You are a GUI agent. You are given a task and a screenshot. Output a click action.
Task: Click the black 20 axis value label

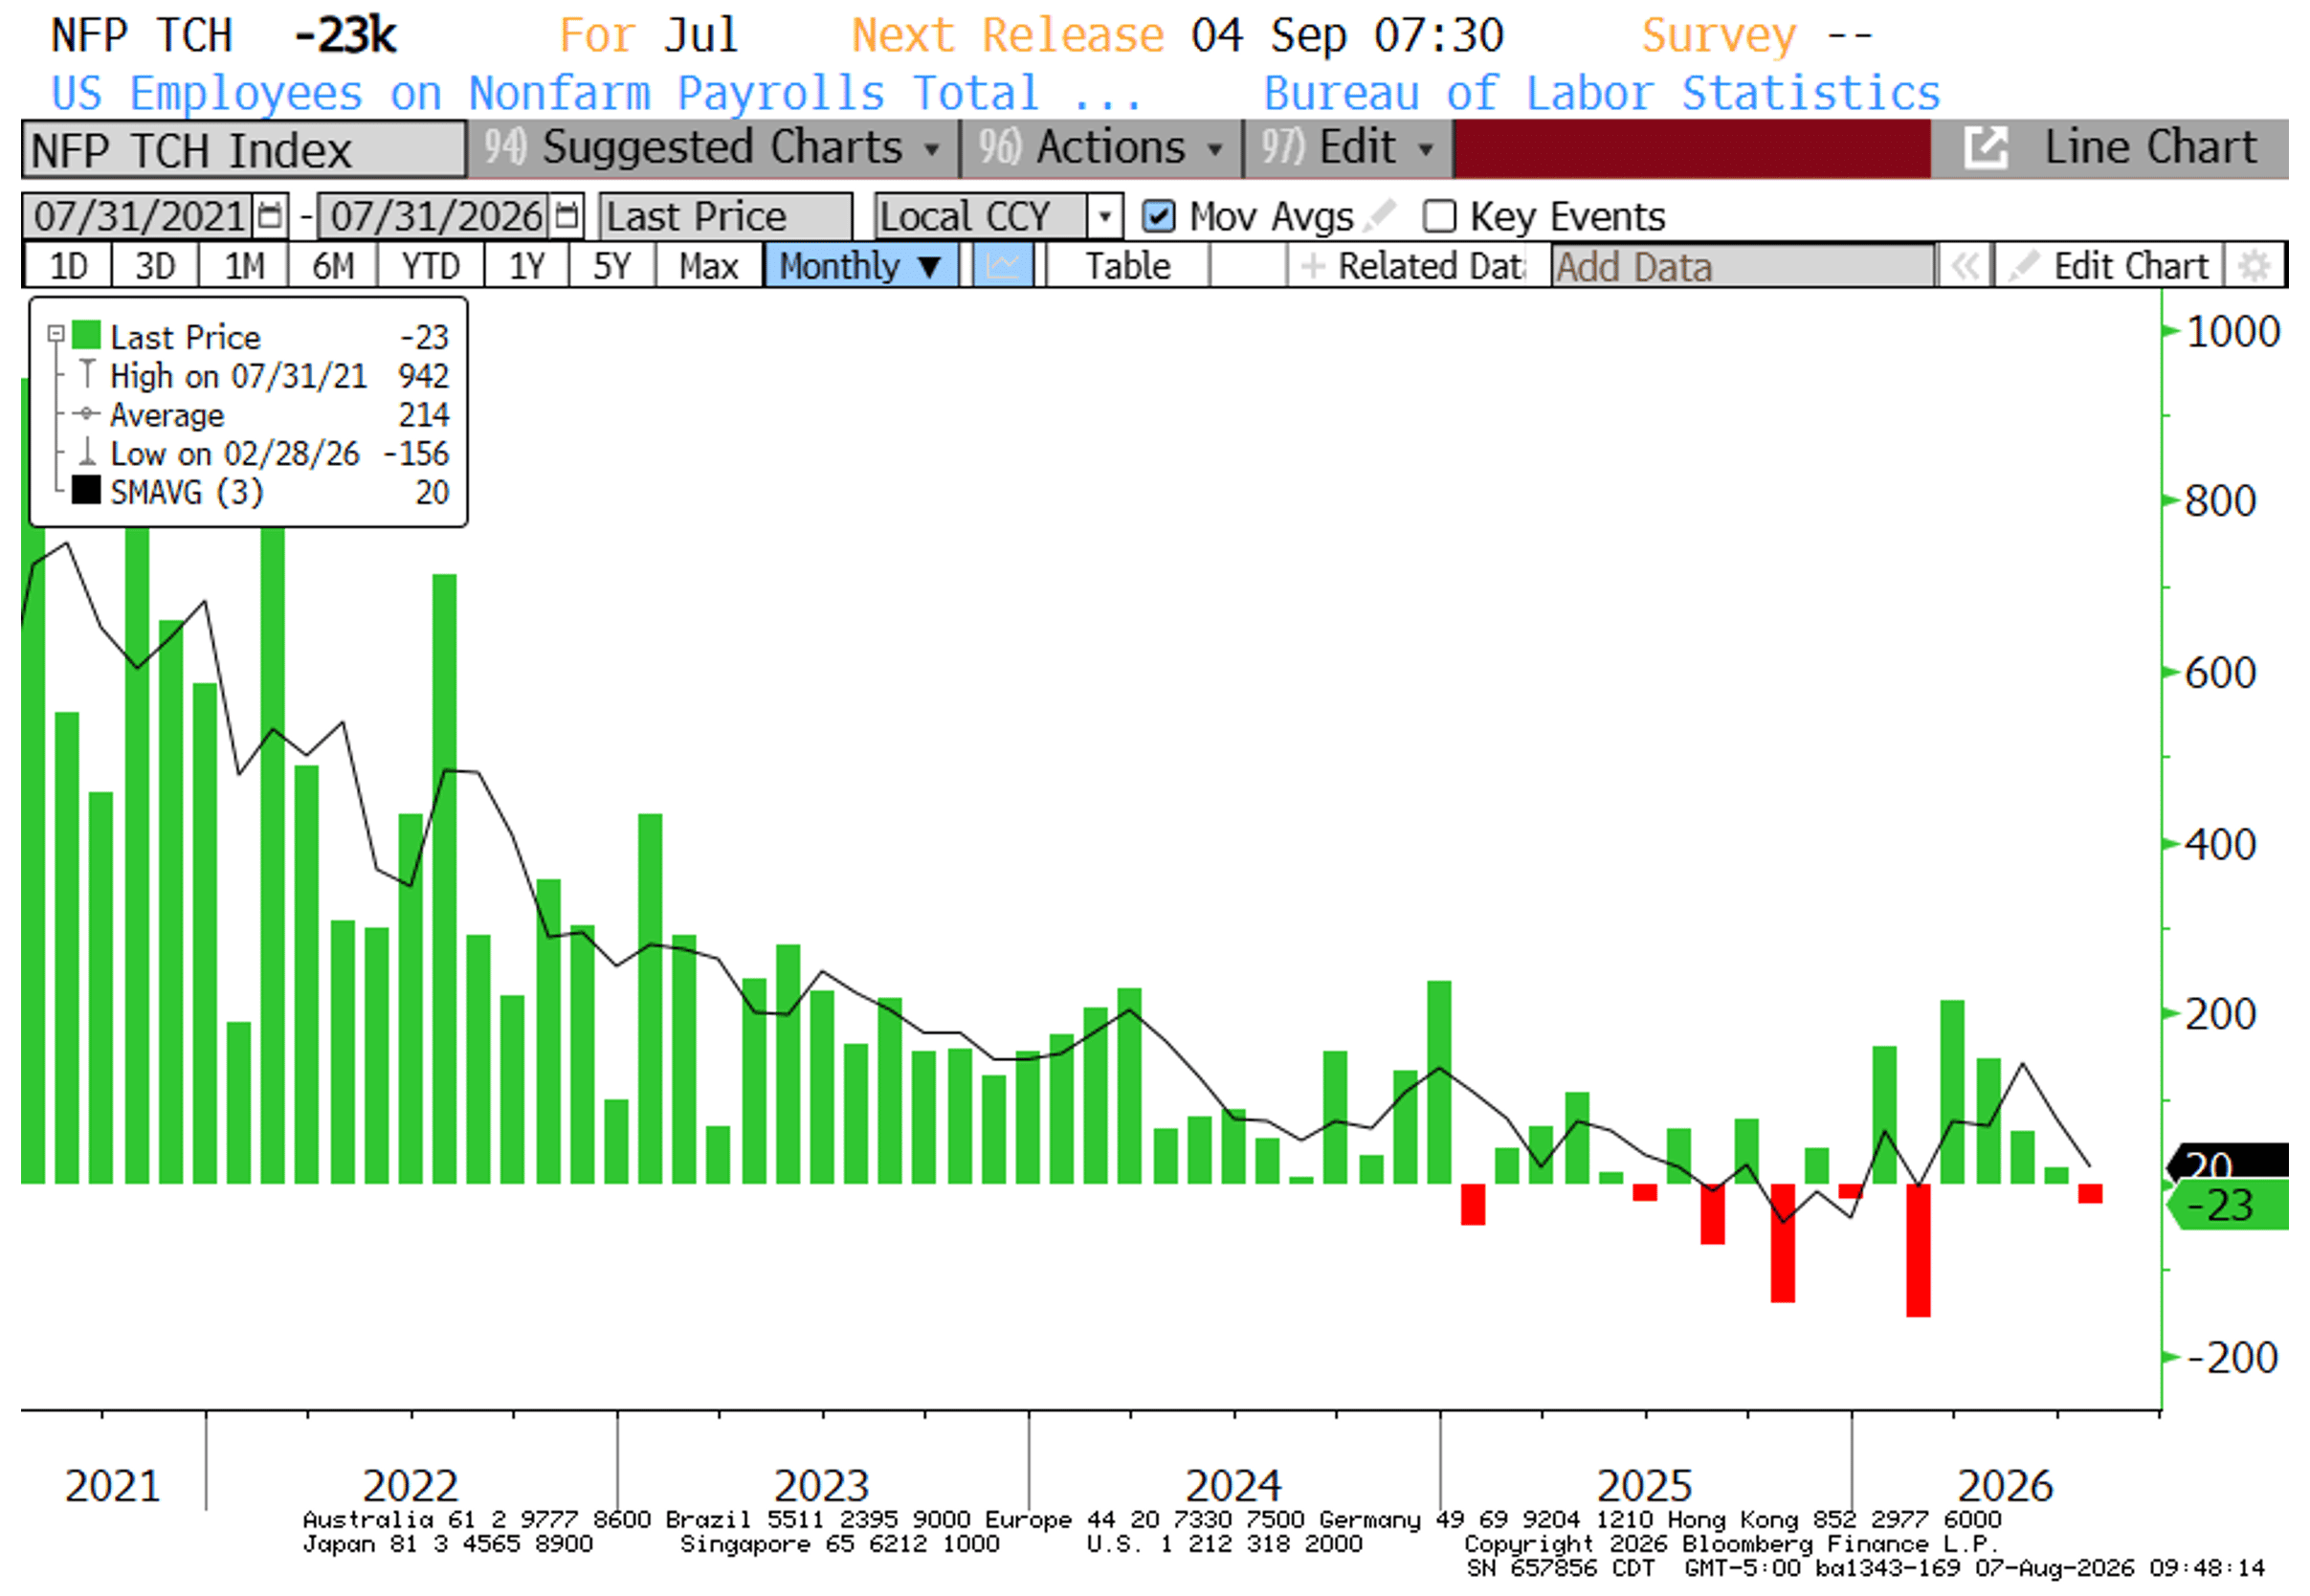click(2227, 1163)
